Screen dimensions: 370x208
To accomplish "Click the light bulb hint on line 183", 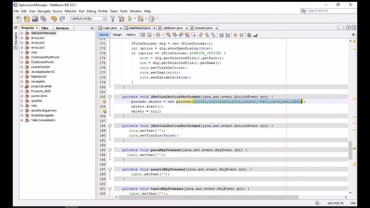I will pos(104,102).
